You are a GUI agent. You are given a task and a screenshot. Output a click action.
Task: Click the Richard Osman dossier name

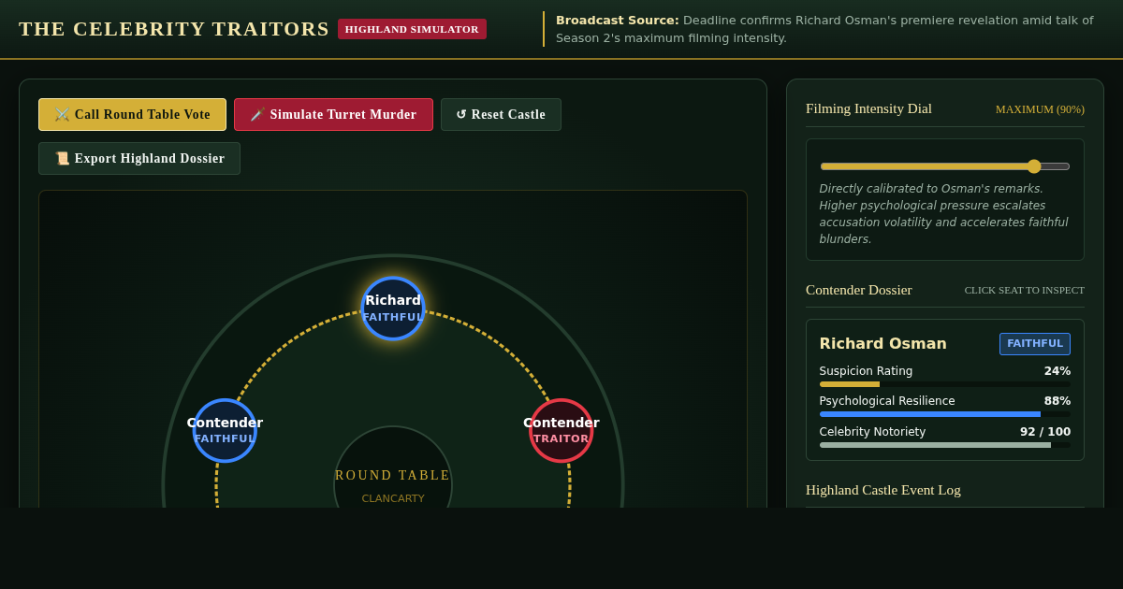pyautogui.click(x=883, y=344)
